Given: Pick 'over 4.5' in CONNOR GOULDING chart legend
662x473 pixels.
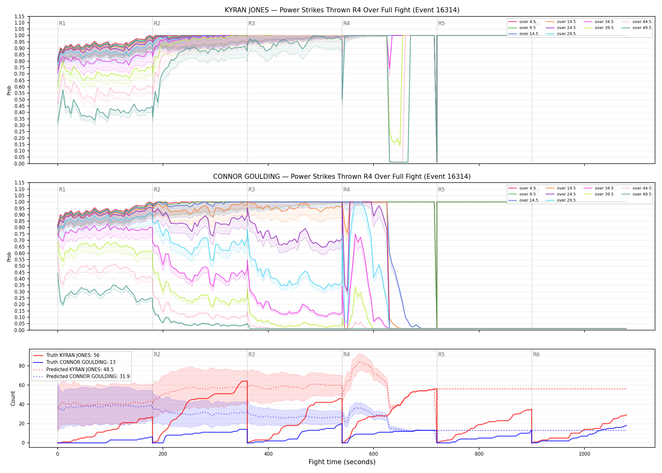Looking at the screenshot, I should tap(522, 188).
